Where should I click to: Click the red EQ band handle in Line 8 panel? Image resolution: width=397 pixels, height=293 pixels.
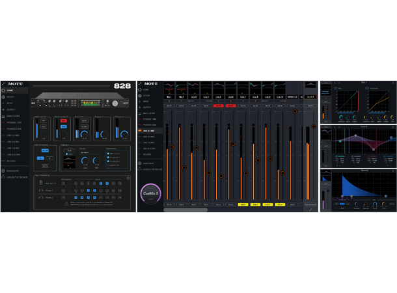point(374,150)
